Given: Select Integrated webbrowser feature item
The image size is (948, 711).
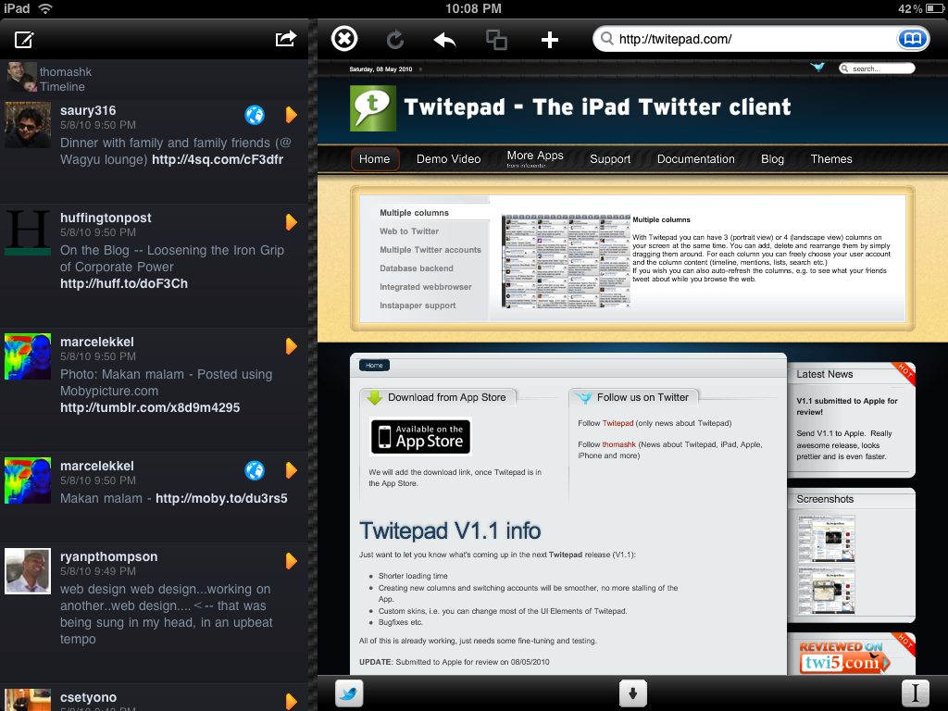Looking at the screenshot, I should 426,287.
